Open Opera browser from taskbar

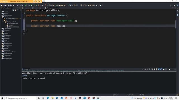89,98
